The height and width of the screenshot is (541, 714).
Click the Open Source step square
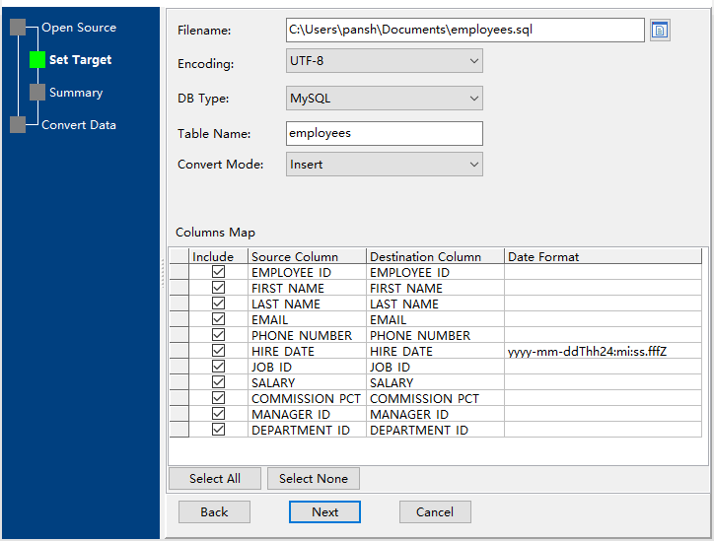coord(18,28)
